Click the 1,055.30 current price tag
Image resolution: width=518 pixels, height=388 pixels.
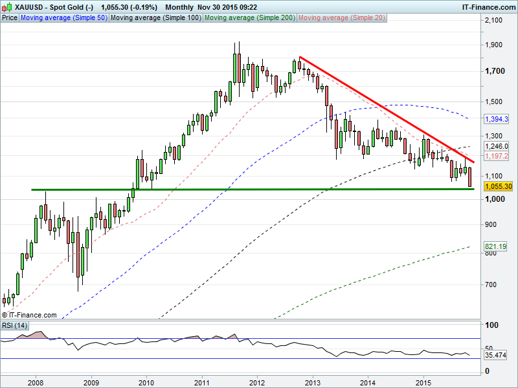[x=499, y=186]
